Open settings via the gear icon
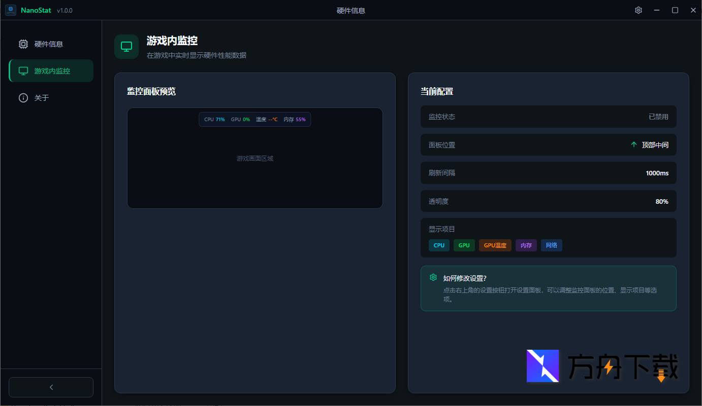Image resolution: width=702 pixels, height=406 pixels. [639, 10]
